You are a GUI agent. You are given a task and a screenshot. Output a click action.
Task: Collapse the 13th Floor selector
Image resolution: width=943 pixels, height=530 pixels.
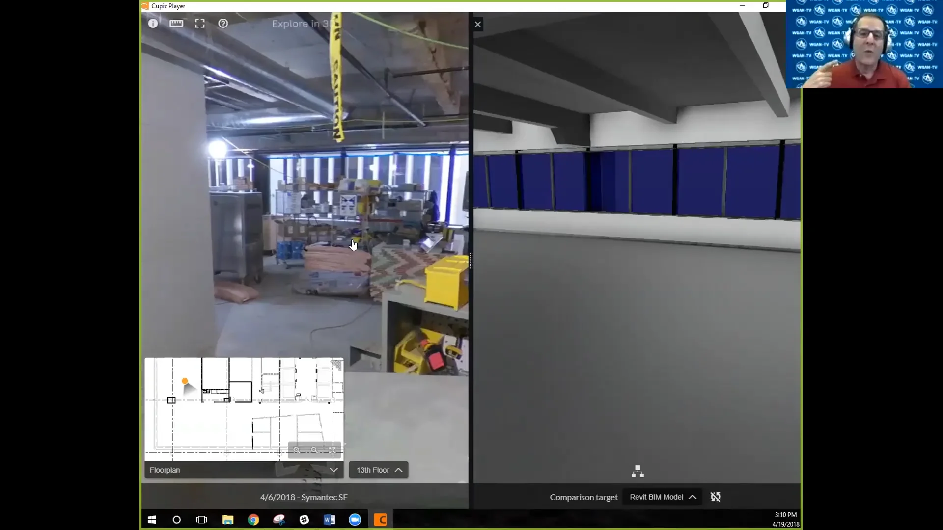(378, 470)
